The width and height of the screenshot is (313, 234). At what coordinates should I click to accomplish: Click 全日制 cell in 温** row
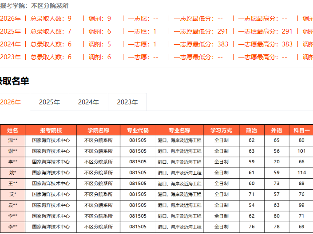point(221,140)
